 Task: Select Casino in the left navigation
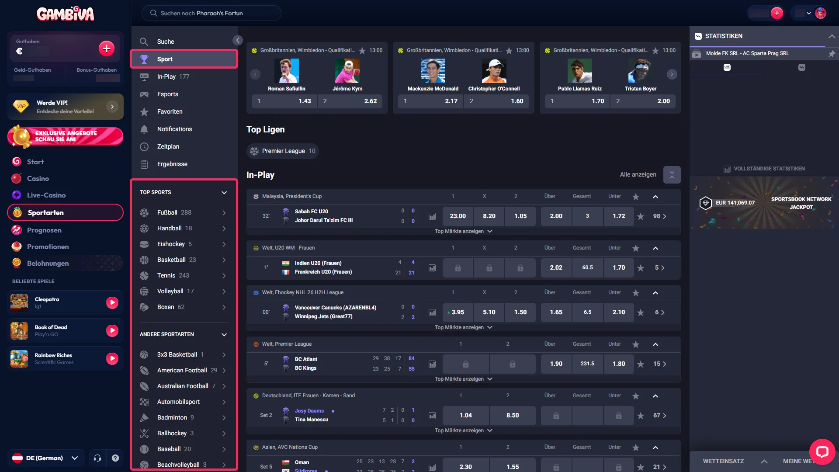point(38,178)
